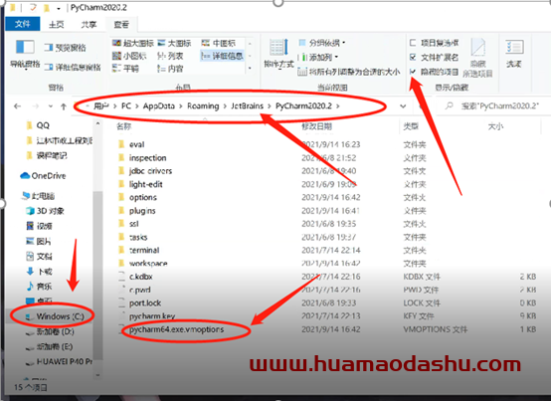Image resolution: width=551 pixels, height=401 pixels.
Task: Switch to the 主页 ribbon tab
Action: click(x=57, y=24)
